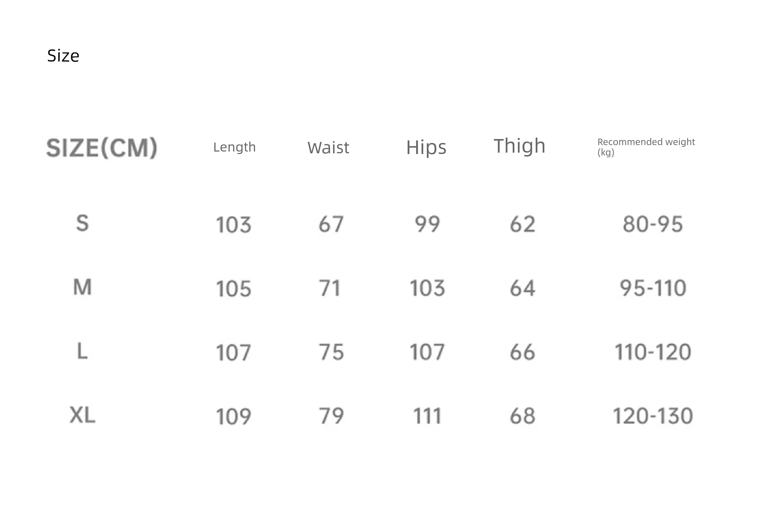
Task: Select the XL size row label
Action: coord(83,415)
